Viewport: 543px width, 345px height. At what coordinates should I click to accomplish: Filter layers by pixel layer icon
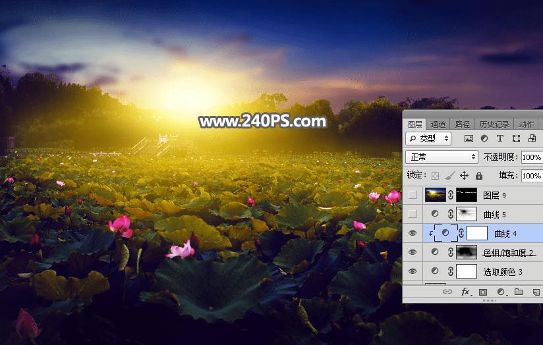469,139
